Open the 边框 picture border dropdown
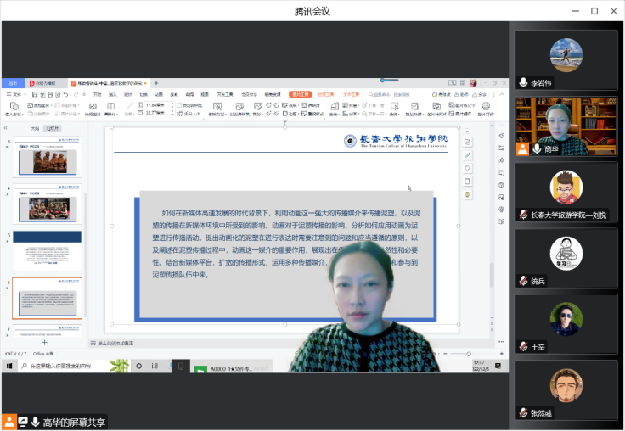This screenshot has height=431, width=625. click(x=290, y=114)
